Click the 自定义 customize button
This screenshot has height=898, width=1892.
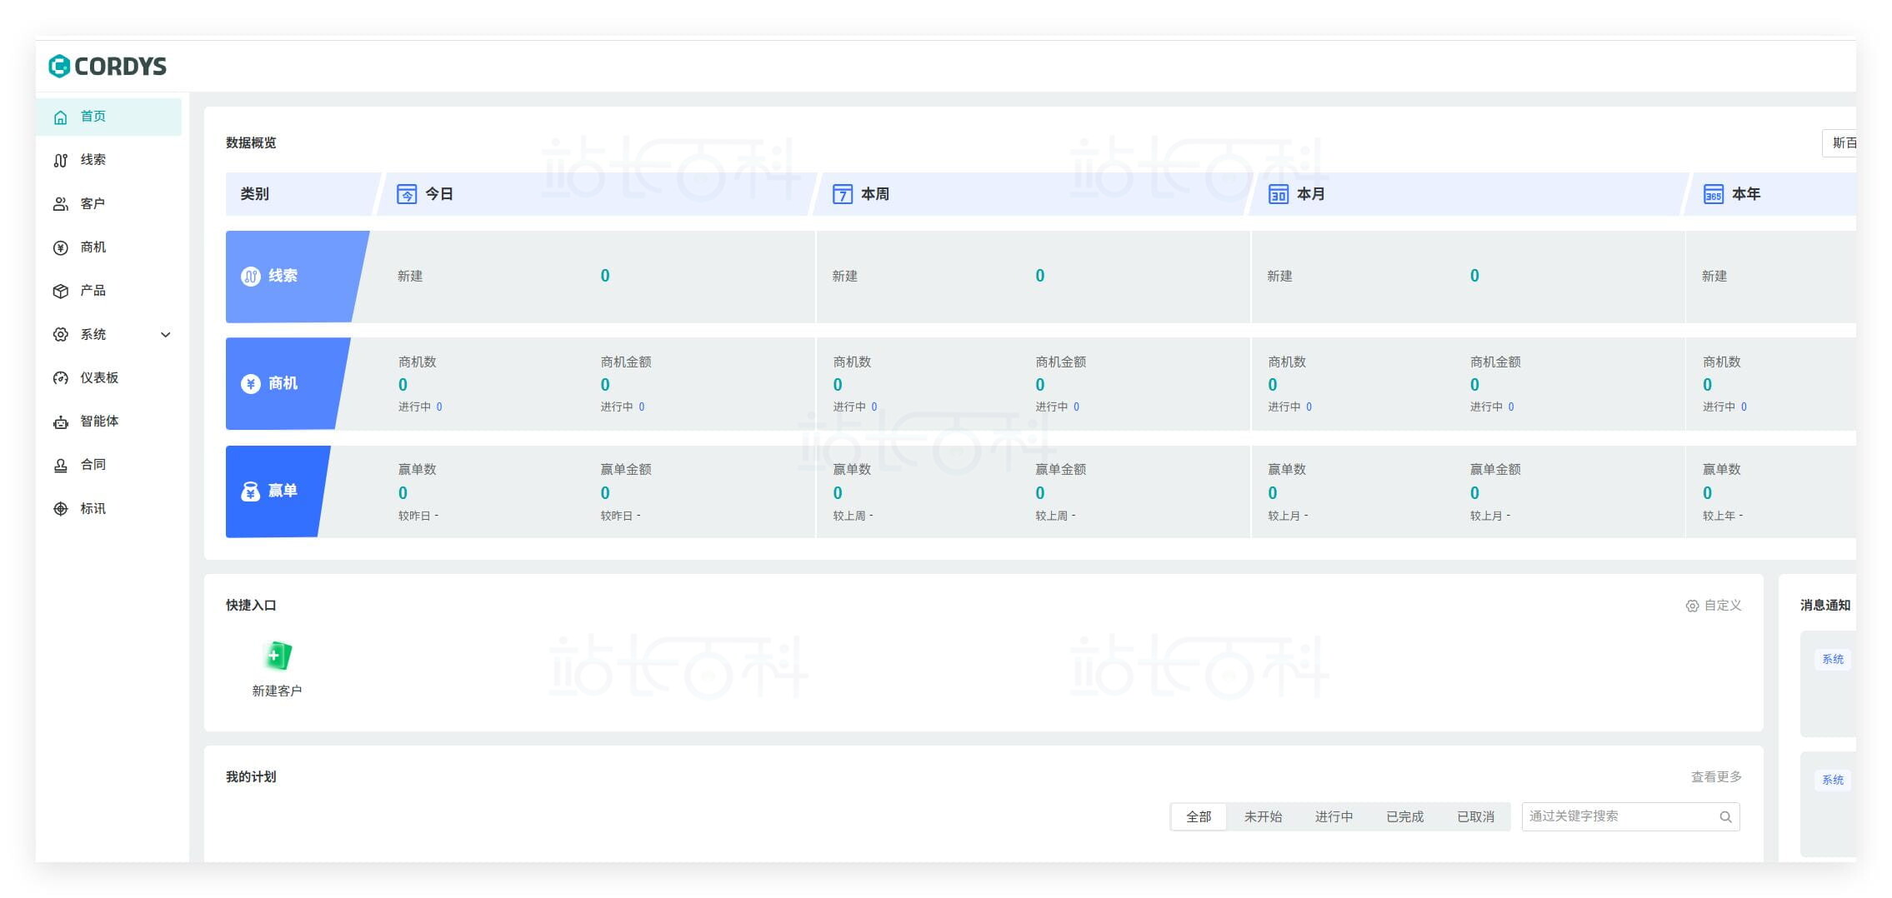(1714, 606)
